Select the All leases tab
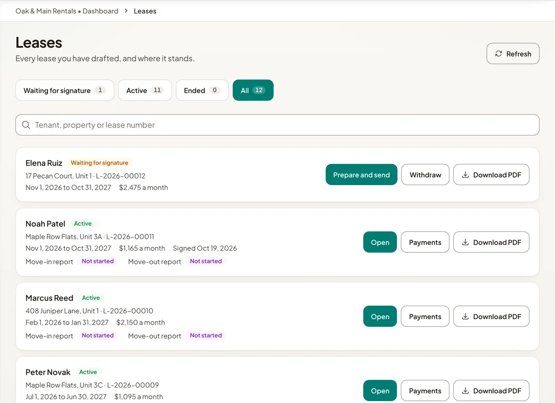 (253, 90)
